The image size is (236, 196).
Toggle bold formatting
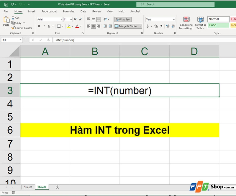coord(39,26)
